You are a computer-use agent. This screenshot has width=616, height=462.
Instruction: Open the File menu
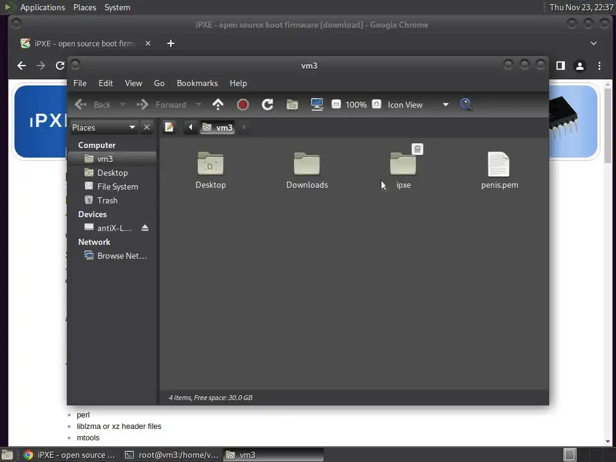pos(80,83)
